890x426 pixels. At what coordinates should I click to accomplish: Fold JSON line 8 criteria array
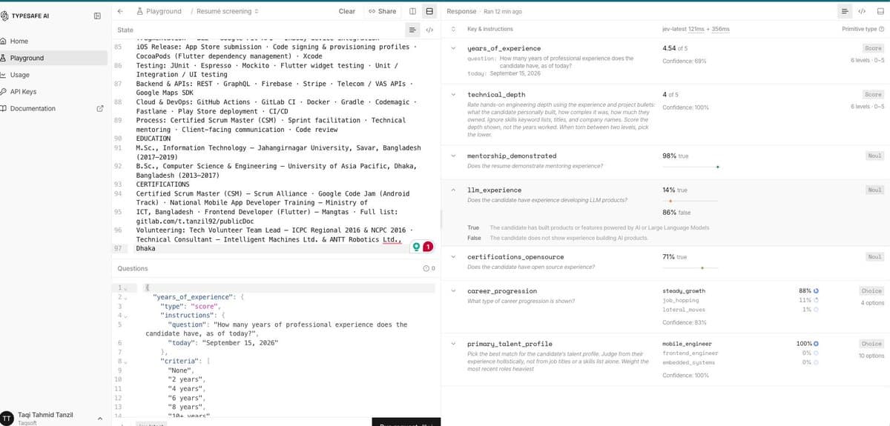pyautogui.click(x=125, y=361)
